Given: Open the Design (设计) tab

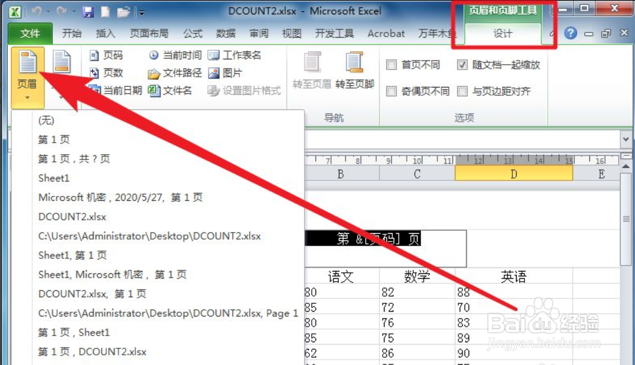Looking at the screenshot, I should tap(503, 34).
